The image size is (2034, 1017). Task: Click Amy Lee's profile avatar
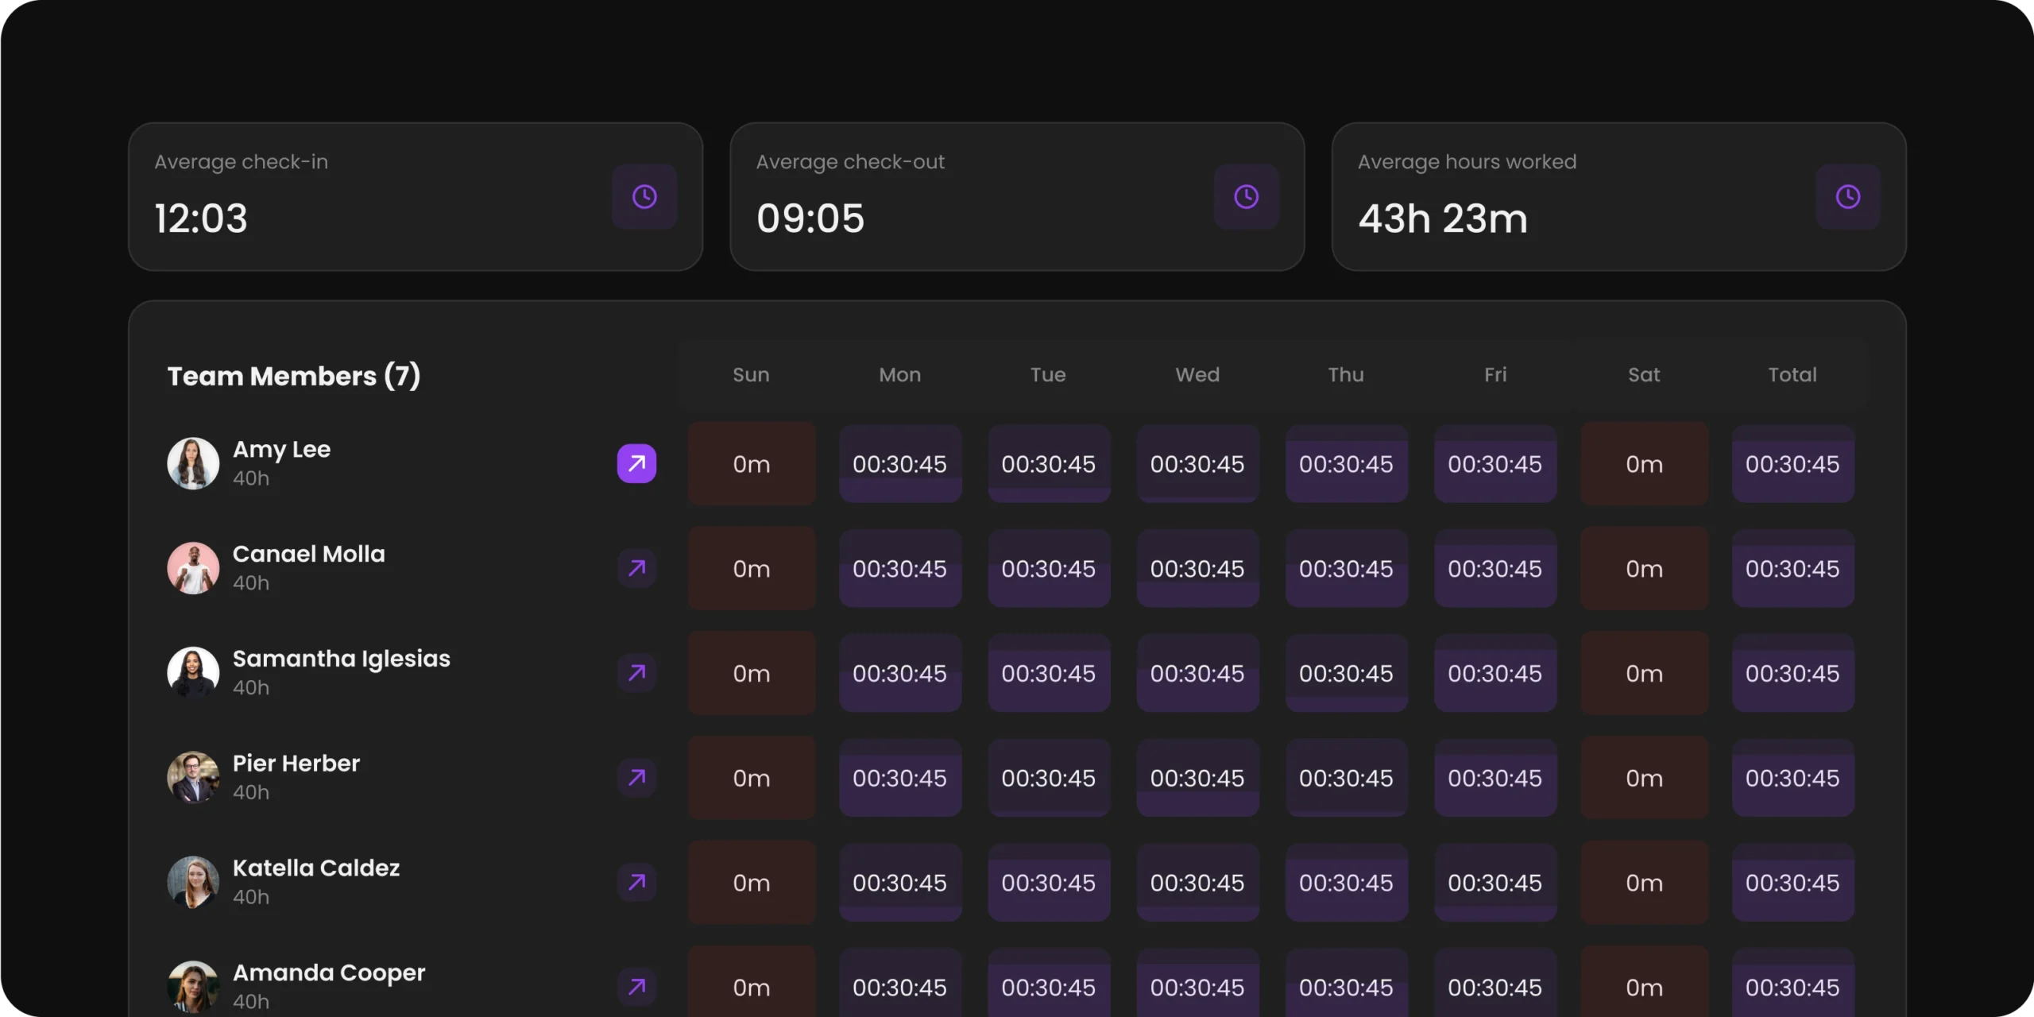tap(193, 463)
